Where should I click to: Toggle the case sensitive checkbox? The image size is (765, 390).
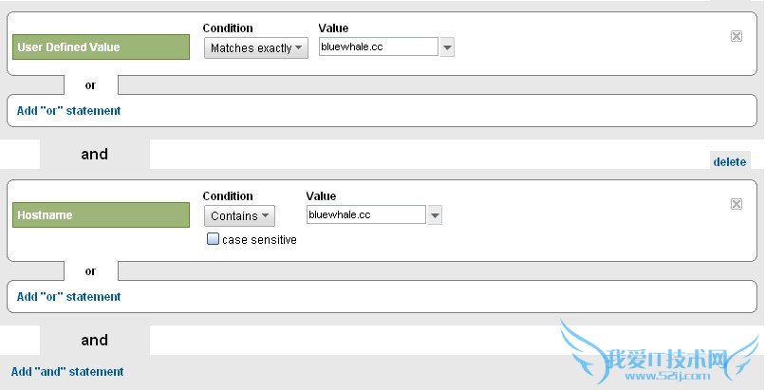[x=213, y=240]
